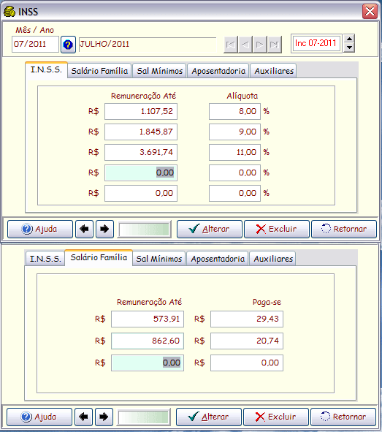
Task: Click Alterar in lower button bar
Action: tap(209, 417)
